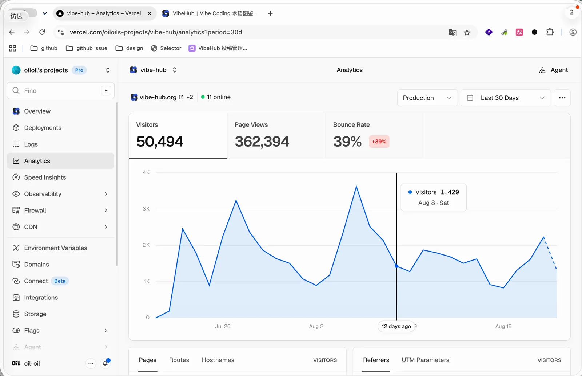Screen dimensions: 582x376
Task: Switch to the Referrers tab
Action: coord(376,360)
